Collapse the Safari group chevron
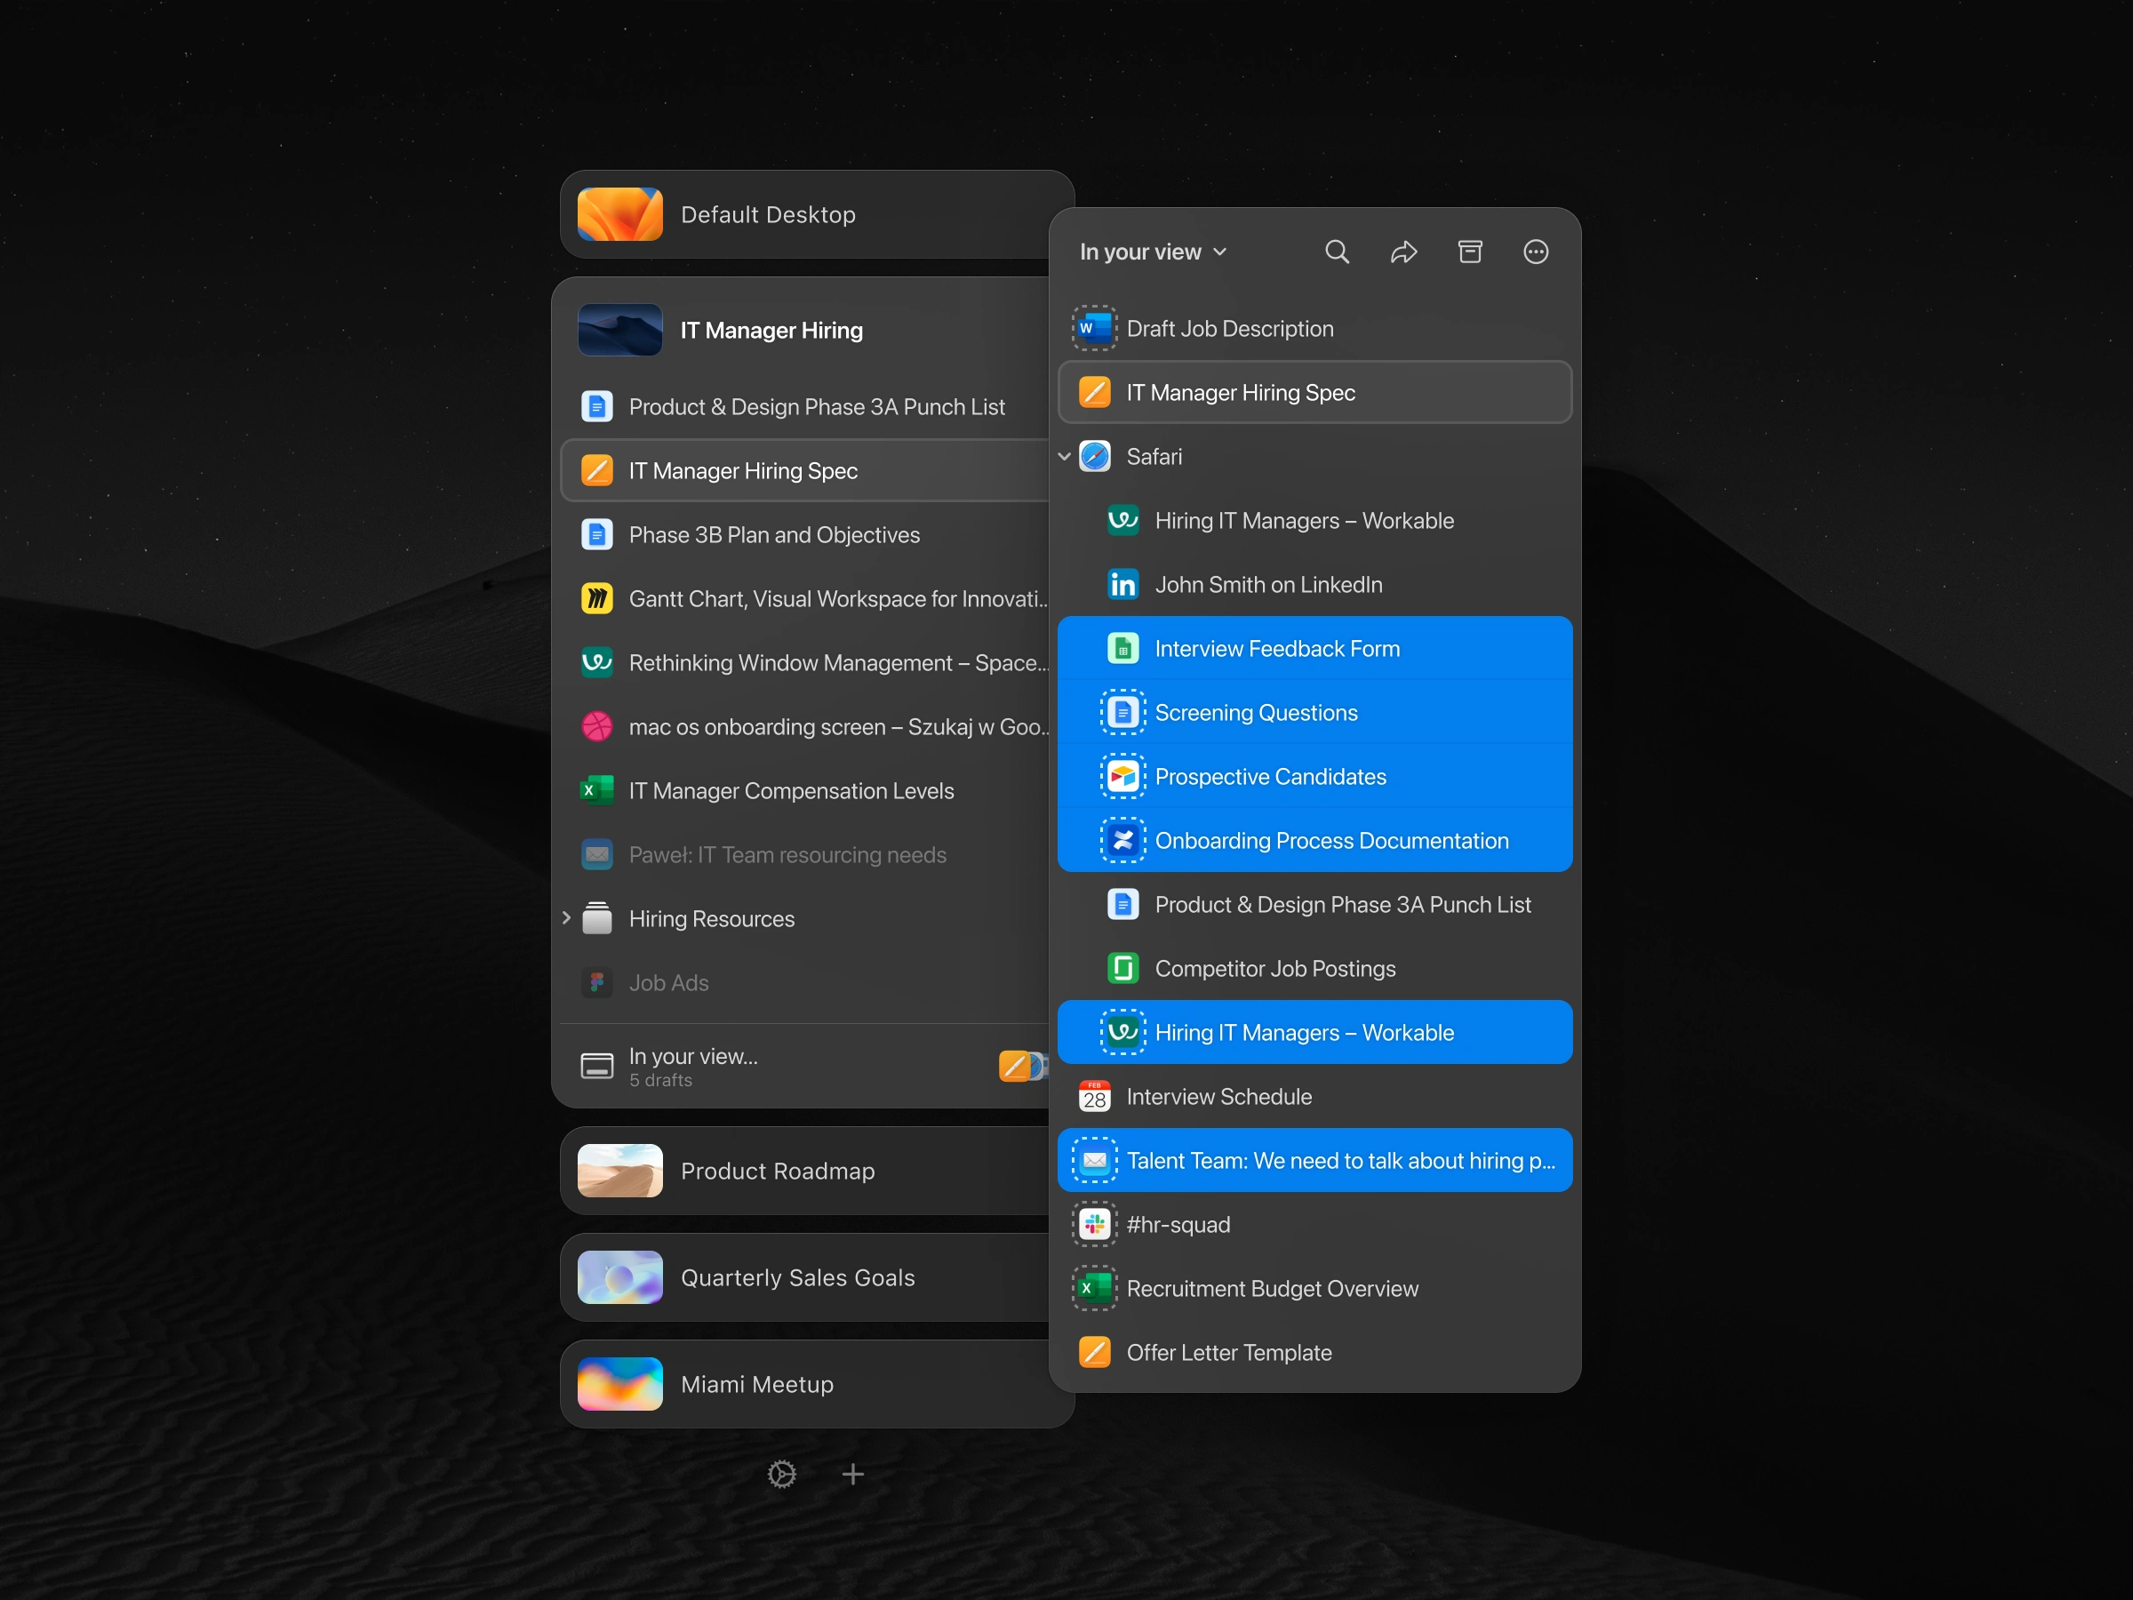 pos(1065,456)
